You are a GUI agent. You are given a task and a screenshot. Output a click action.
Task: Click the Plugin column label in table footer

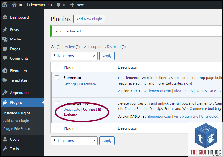69,128
